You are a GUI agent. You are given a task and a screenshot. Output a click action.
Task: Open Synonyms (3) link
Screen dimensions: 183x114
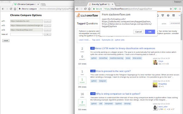point(108,40)
